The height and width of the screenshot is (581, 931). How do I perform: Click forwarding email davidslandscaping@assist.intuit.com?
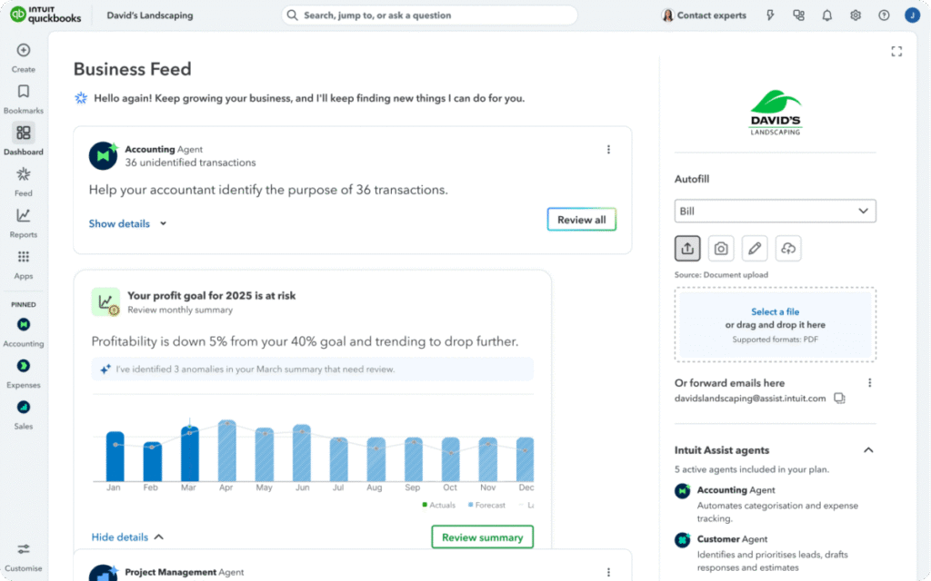[750, 399]
